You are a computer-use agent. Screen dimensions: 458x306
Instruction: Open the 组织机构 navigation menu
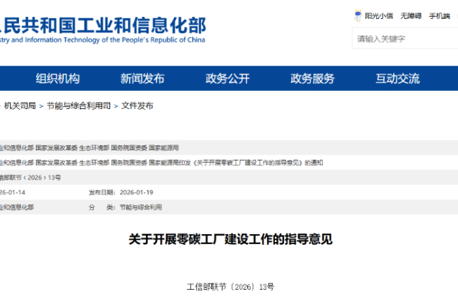(x=58, y=79)
